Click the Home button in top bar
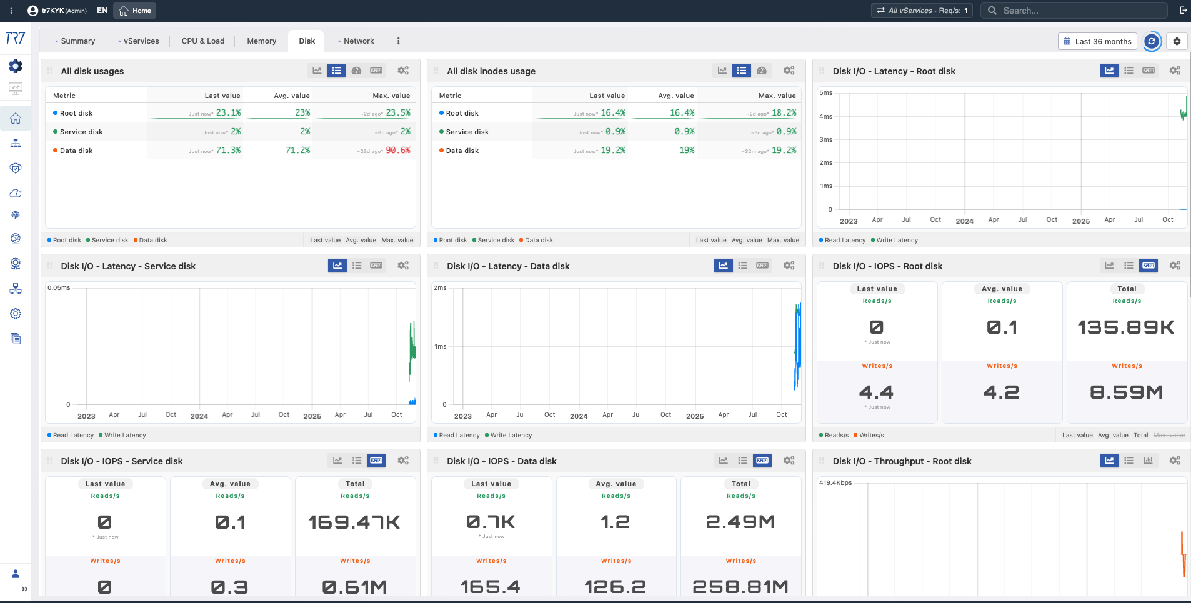This screenshot has height=603, width=1191. point(135,11)
